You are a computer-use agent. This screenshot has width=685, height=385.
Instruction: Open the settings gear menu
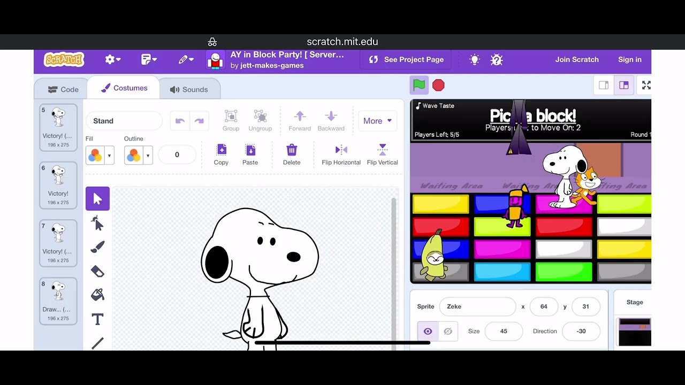[112, 59]
